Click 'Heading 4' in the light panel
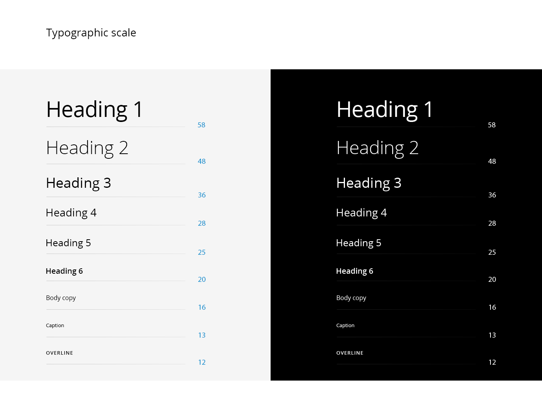Screen dimensions: 542x410 (x=71, y=213)
